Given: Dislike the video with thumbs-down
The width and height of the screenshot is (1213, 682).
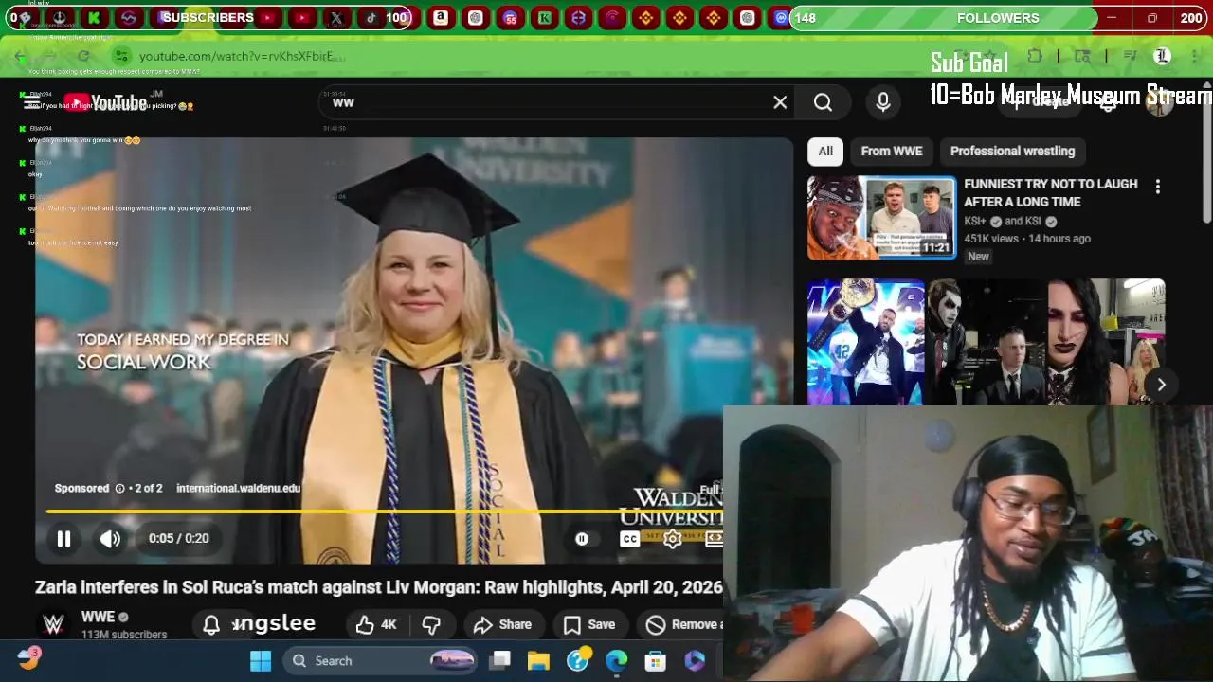Looking at the screenshot, I should coord(431,624).
